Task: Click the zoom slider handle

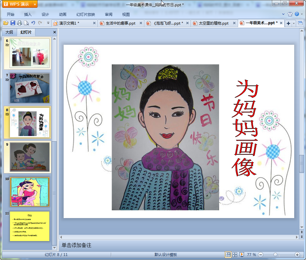Action: point(275,254)
